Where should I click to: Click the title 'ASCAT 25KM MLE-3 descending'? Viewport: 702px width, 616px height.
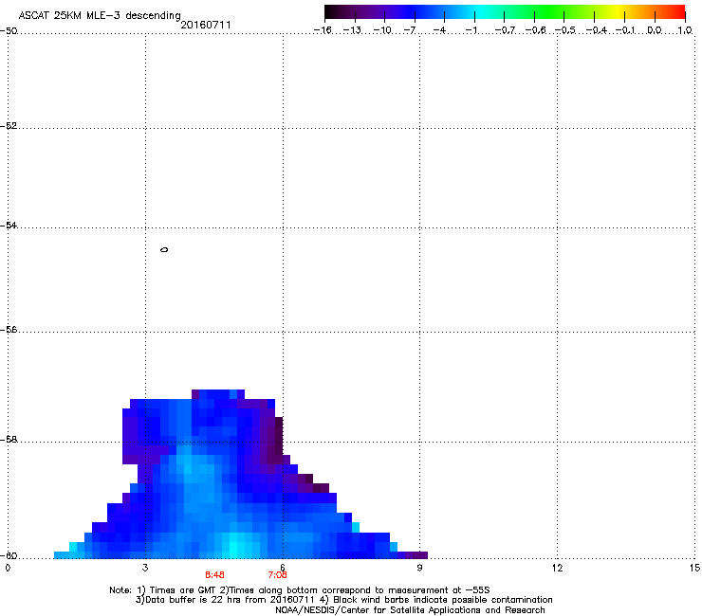click(x=100, y=16)
